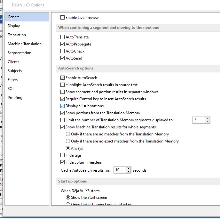Untick Show Machine Translation results for whole segments
Image resolution: width=220 pixels, height=219 pixels.
point(62,127)
